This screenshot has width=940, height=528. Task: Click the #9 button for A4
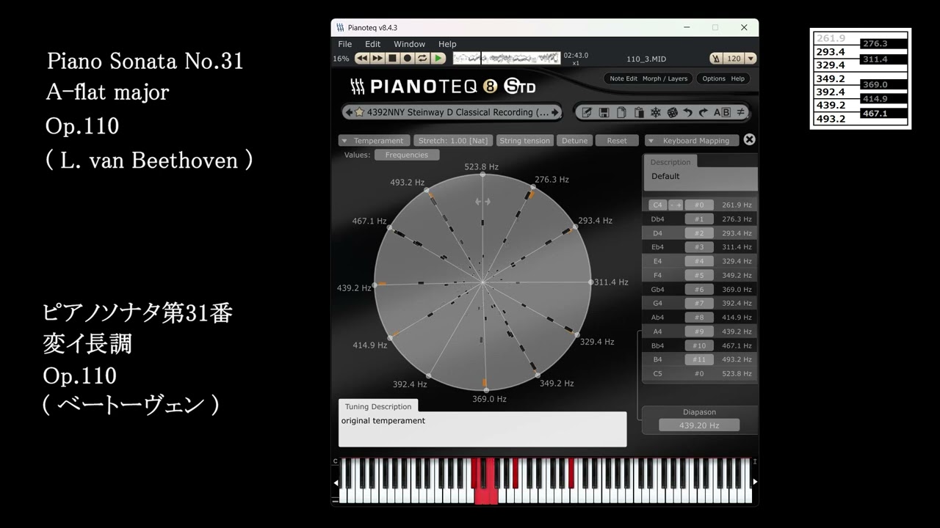click(x=699, y=331)
